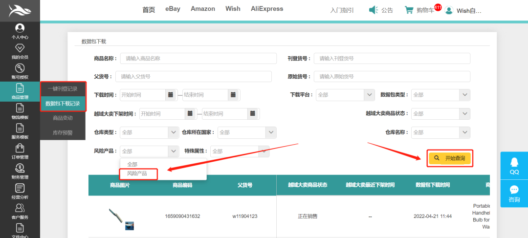528x238 pixels.
Task: Click download time 2022-04-21 11:44
Action: [x=433, y=216]
